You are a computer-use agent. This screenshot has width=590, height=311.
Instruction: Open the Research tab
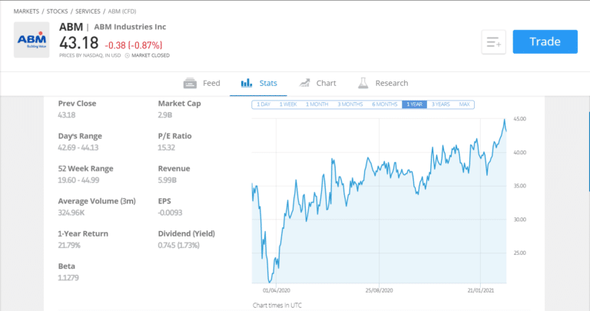(x=383, y=83)
